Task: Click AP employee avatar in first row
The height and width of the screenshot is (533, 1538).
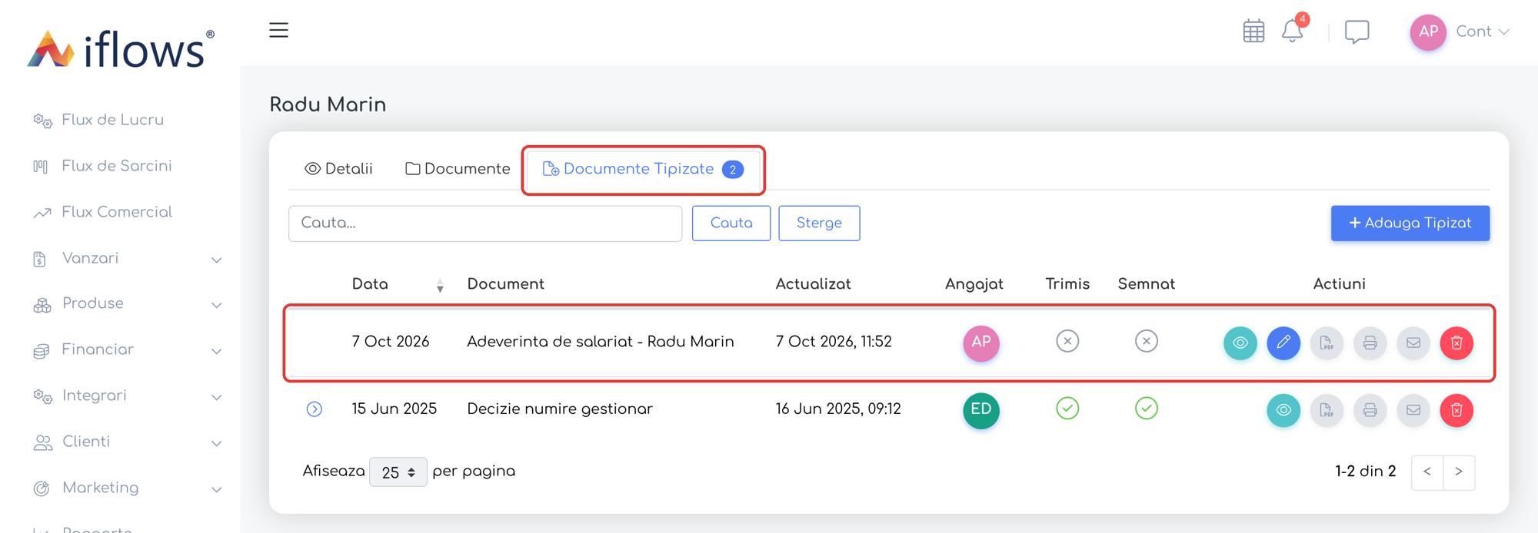Action: [x=981, y=343]
